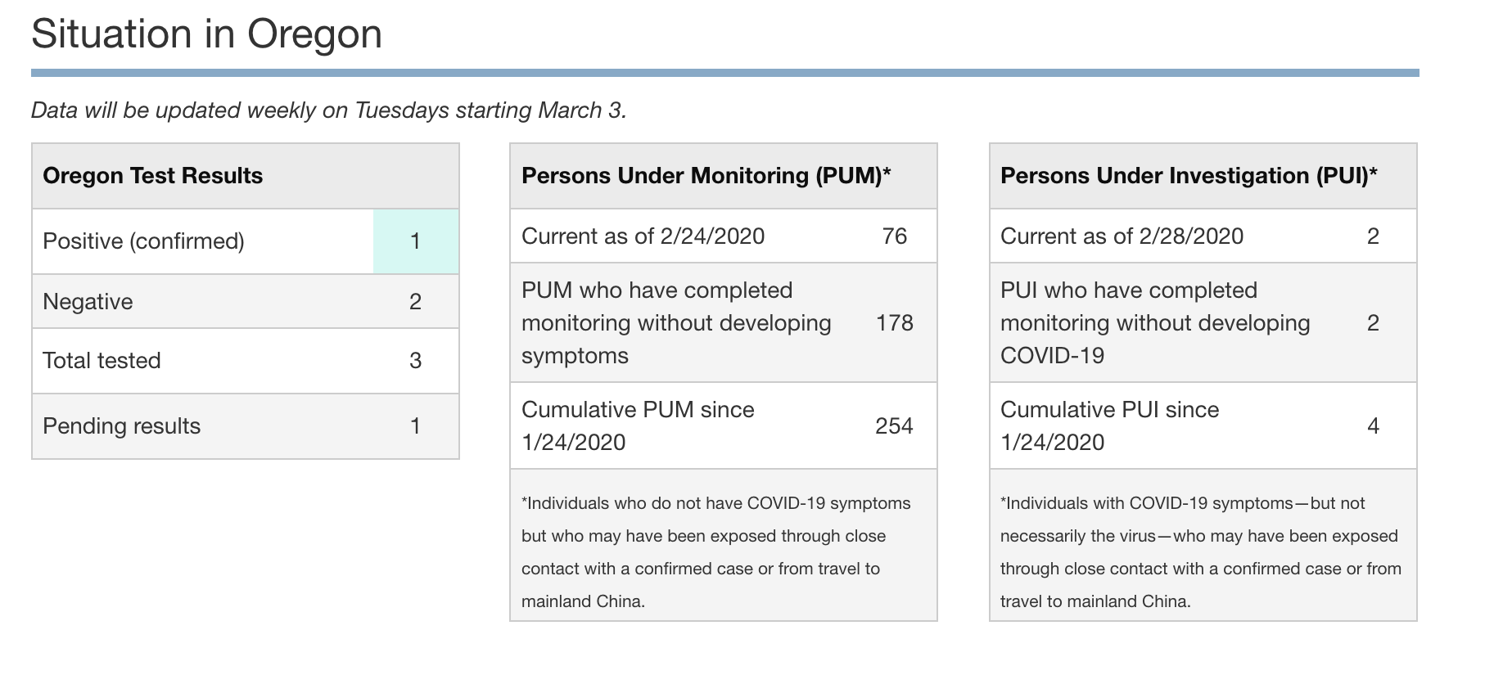This screenshot has width=1503, height=684.
Task: Click the PUI footnote about COVID-19 symptoms
Action: [1200, 552]
